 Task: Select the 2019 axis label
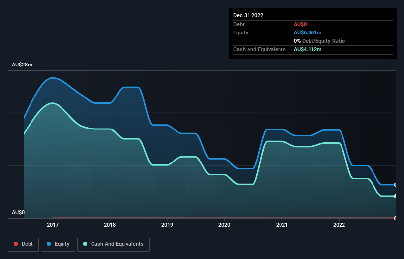(167, 225)
